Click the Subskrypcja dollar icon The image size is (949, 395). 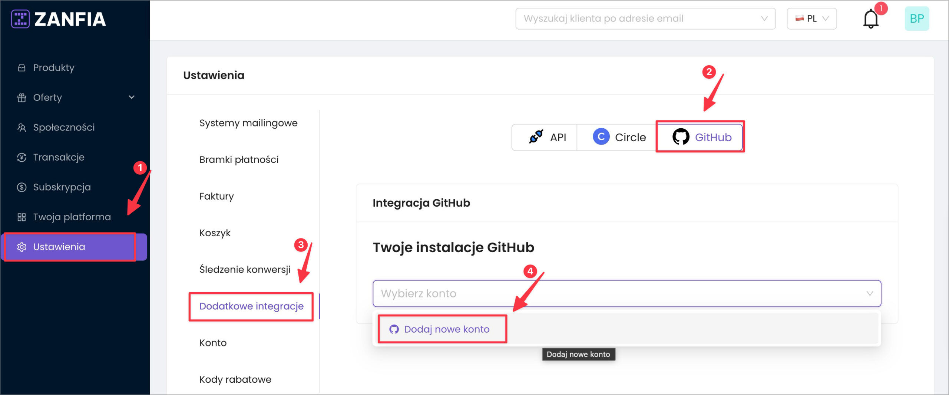(22, 187)
